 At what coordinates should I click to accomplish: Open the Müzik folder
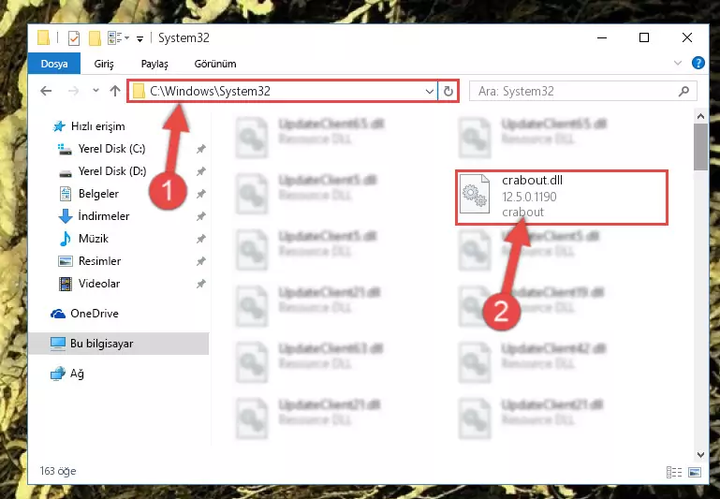94,238
